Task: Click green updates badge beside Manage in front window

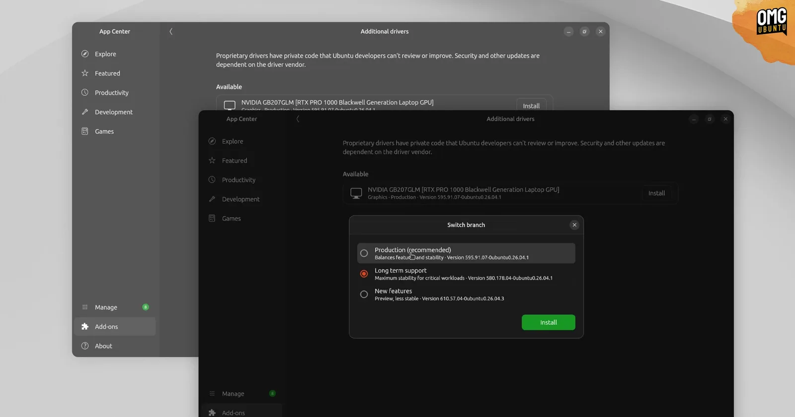Action: 272,393
